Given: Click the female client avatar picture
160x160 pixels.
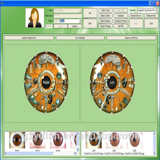Looking at the screenshot, I should (x=35, y=18).
